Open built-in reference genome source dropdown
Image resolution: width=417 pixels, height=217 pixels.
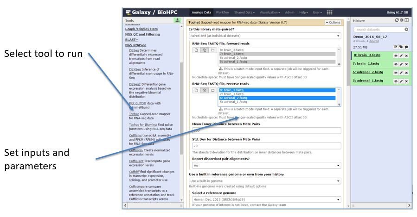click(265, 181)
